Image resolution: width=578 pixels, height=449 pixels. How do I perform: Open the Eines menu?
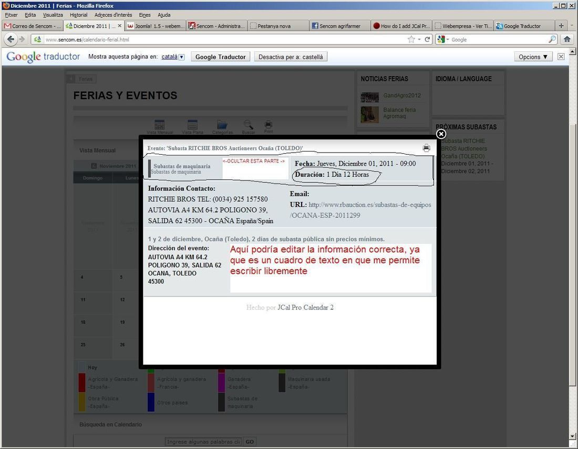click(x=145, y=15)
